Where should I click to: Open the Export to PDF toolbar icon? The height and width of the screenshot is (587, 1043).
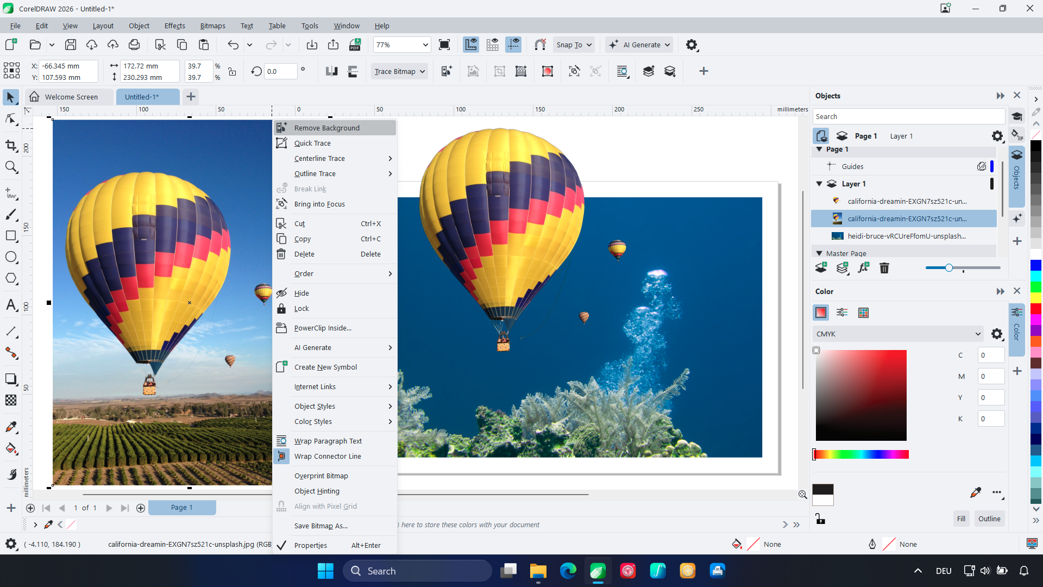point(355,45)
